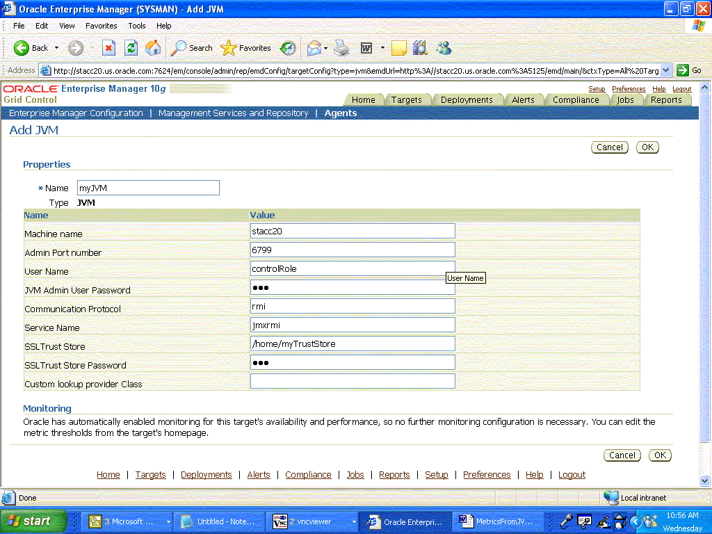Click the Refresh page icon
The image size is (712, 534).
(x=131, y=48)
